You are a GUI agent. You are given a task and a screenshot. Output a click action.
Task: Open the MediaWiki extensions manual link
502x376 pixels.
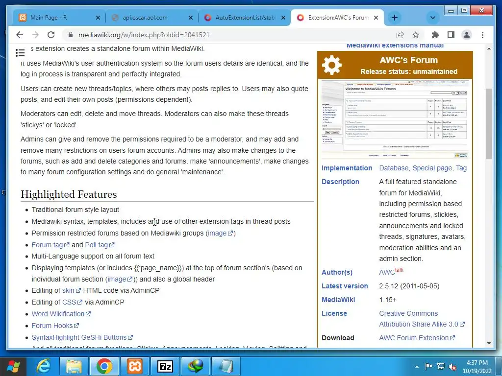click(x=395, y=46)
